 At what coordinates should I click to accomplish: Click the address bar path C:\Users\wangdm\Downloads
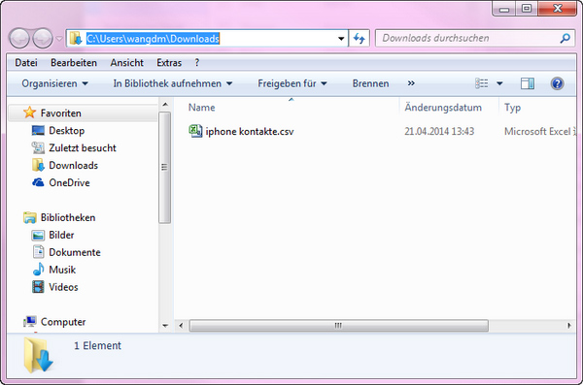(x=153, y=39)
